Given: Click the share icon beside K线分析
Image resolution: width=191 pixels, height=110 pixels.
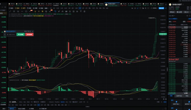Looking at the screenshot, I should pos(166,8).
